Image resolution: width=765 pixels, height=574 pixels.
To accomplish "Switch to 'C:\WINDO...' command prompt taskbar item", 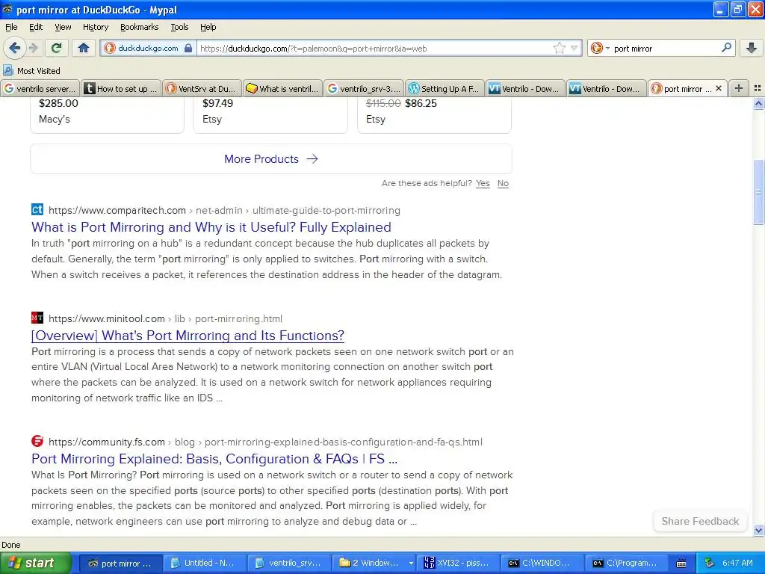I will (x=542, y=563).
